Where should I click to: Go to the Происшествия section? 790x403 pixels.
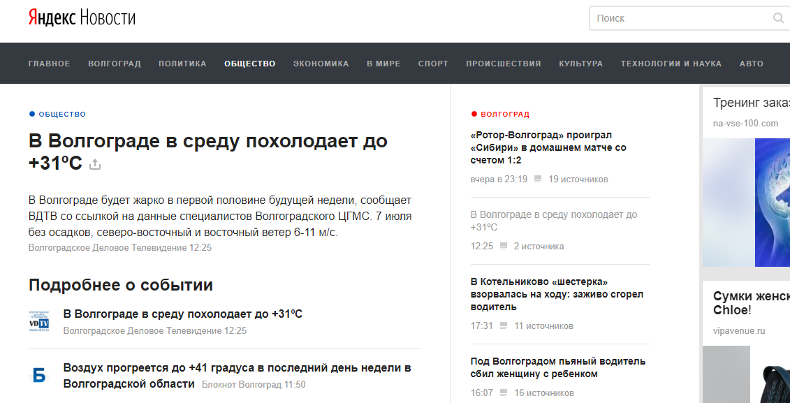(x=504, y=64)
